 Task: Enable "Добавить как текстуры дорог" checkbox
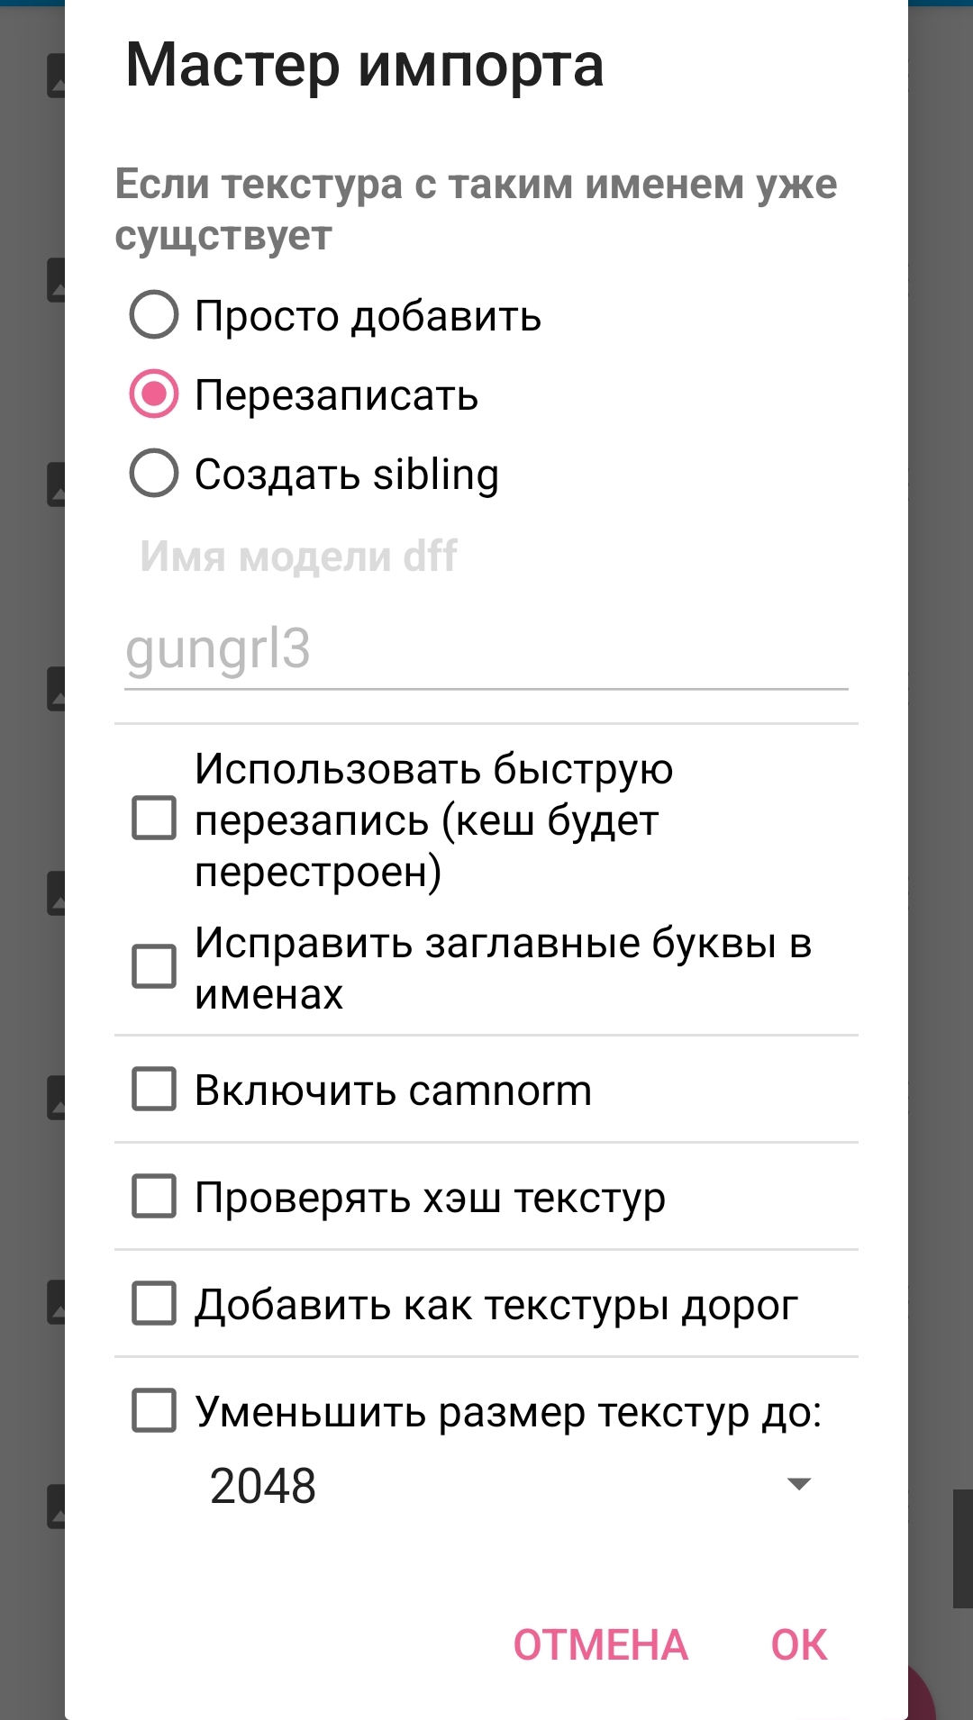[x=154, y=1304]
